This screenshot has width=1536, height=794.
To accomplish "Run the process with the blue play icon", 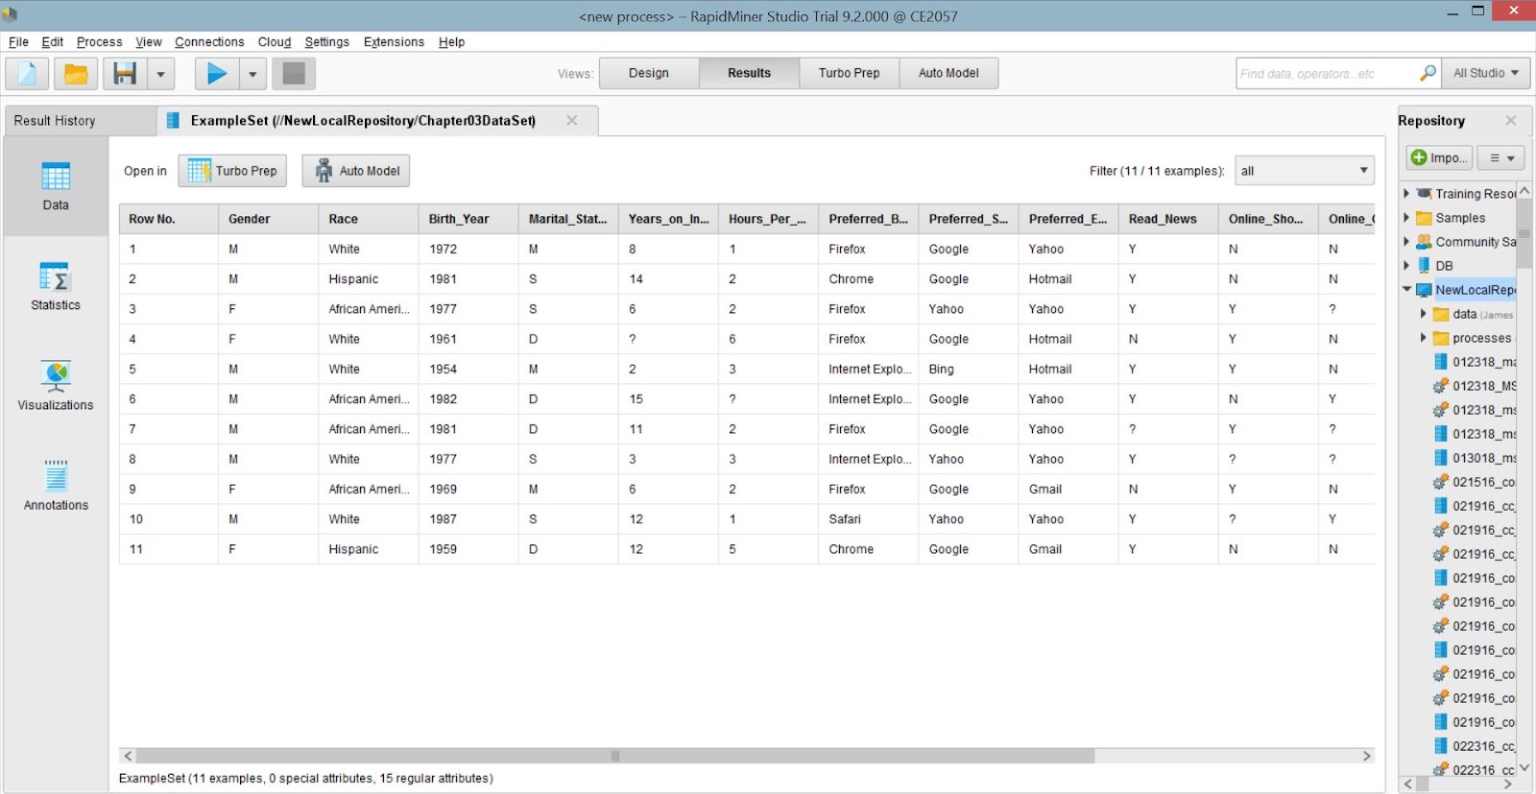I will coord(217,74).
